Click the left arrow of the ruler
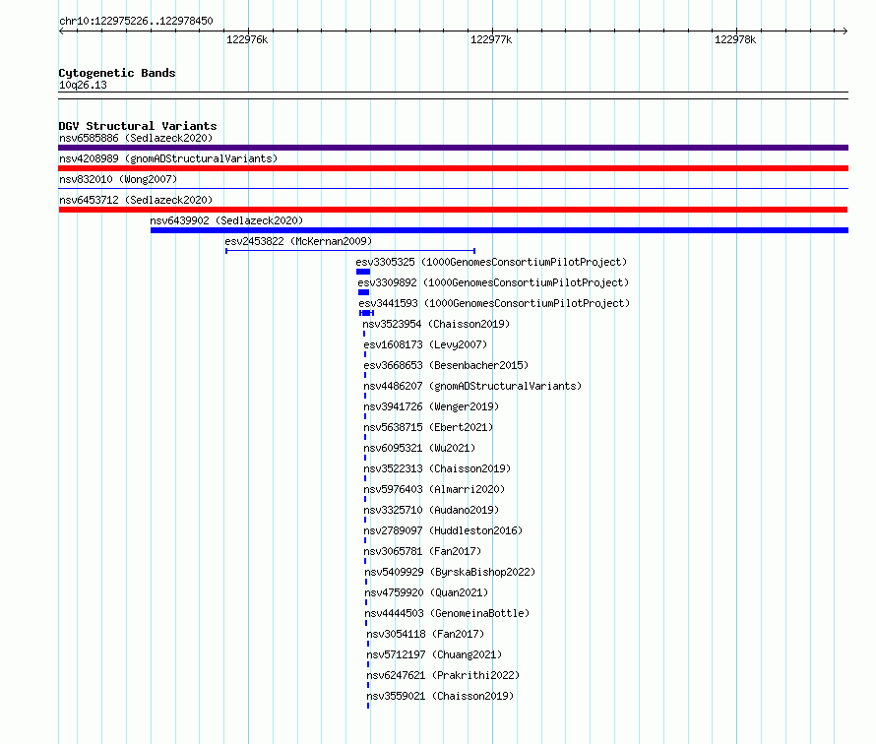This screenshot has width=876, height=744. click(x=61, y=31)
